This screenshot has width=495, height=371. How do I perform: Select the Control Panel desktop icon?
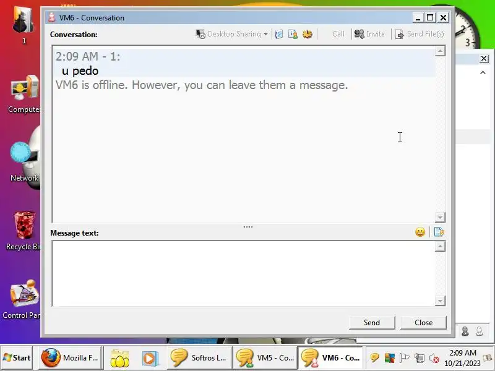point(22,300)
